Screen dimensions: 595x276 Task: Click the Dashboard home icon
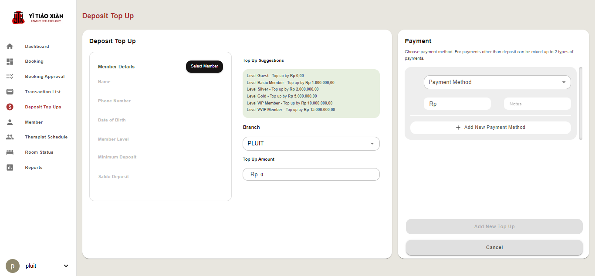[x=10, y=47]
